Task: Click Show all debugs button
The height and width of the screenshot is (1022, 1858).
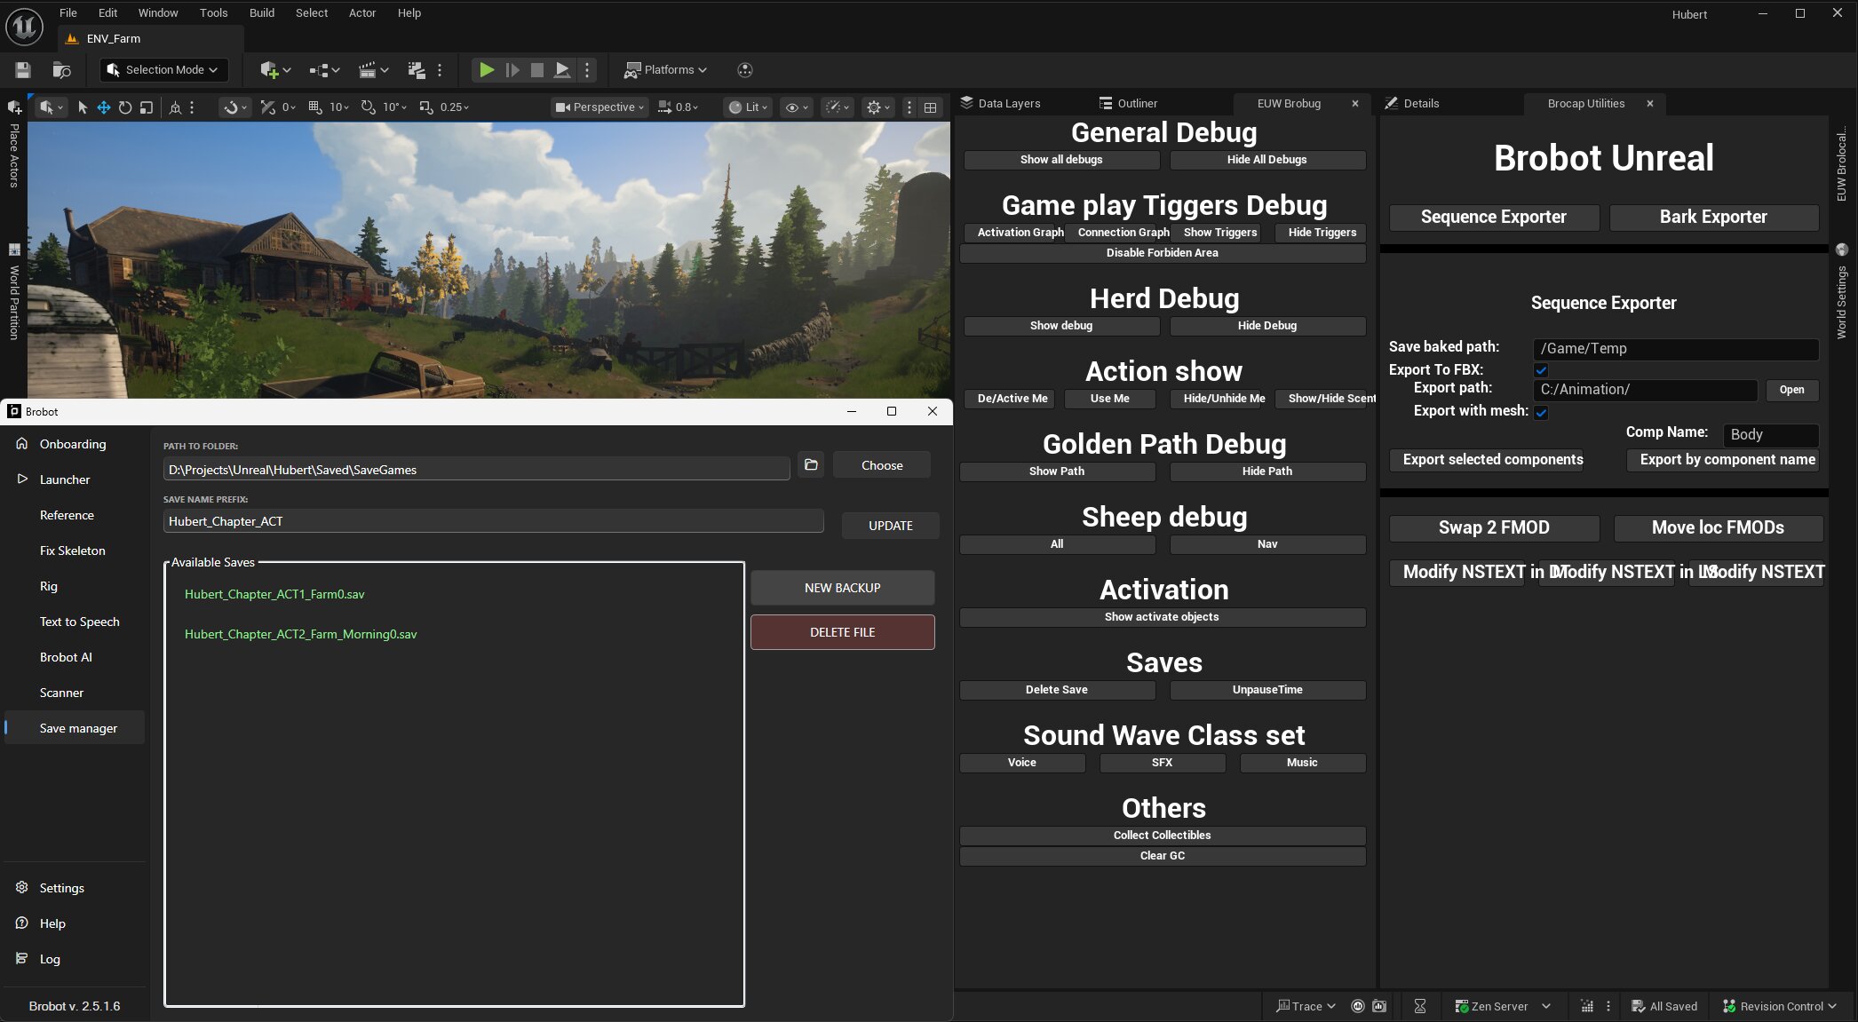Action: [x=1061, y=160]
